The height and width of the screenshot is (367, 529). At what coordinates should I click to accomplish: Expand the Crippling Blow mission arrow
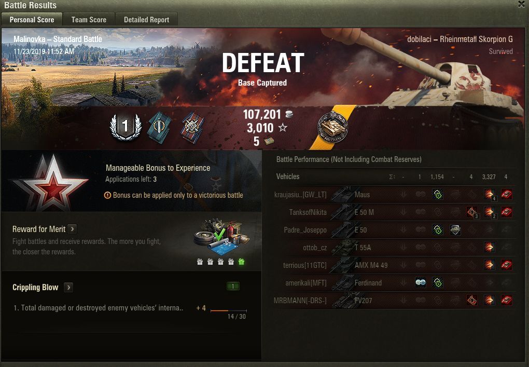[68, 288]
